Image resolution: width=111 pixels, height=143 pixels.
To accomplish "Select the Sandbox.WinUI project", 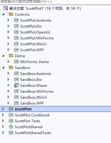I will (33, 97).
